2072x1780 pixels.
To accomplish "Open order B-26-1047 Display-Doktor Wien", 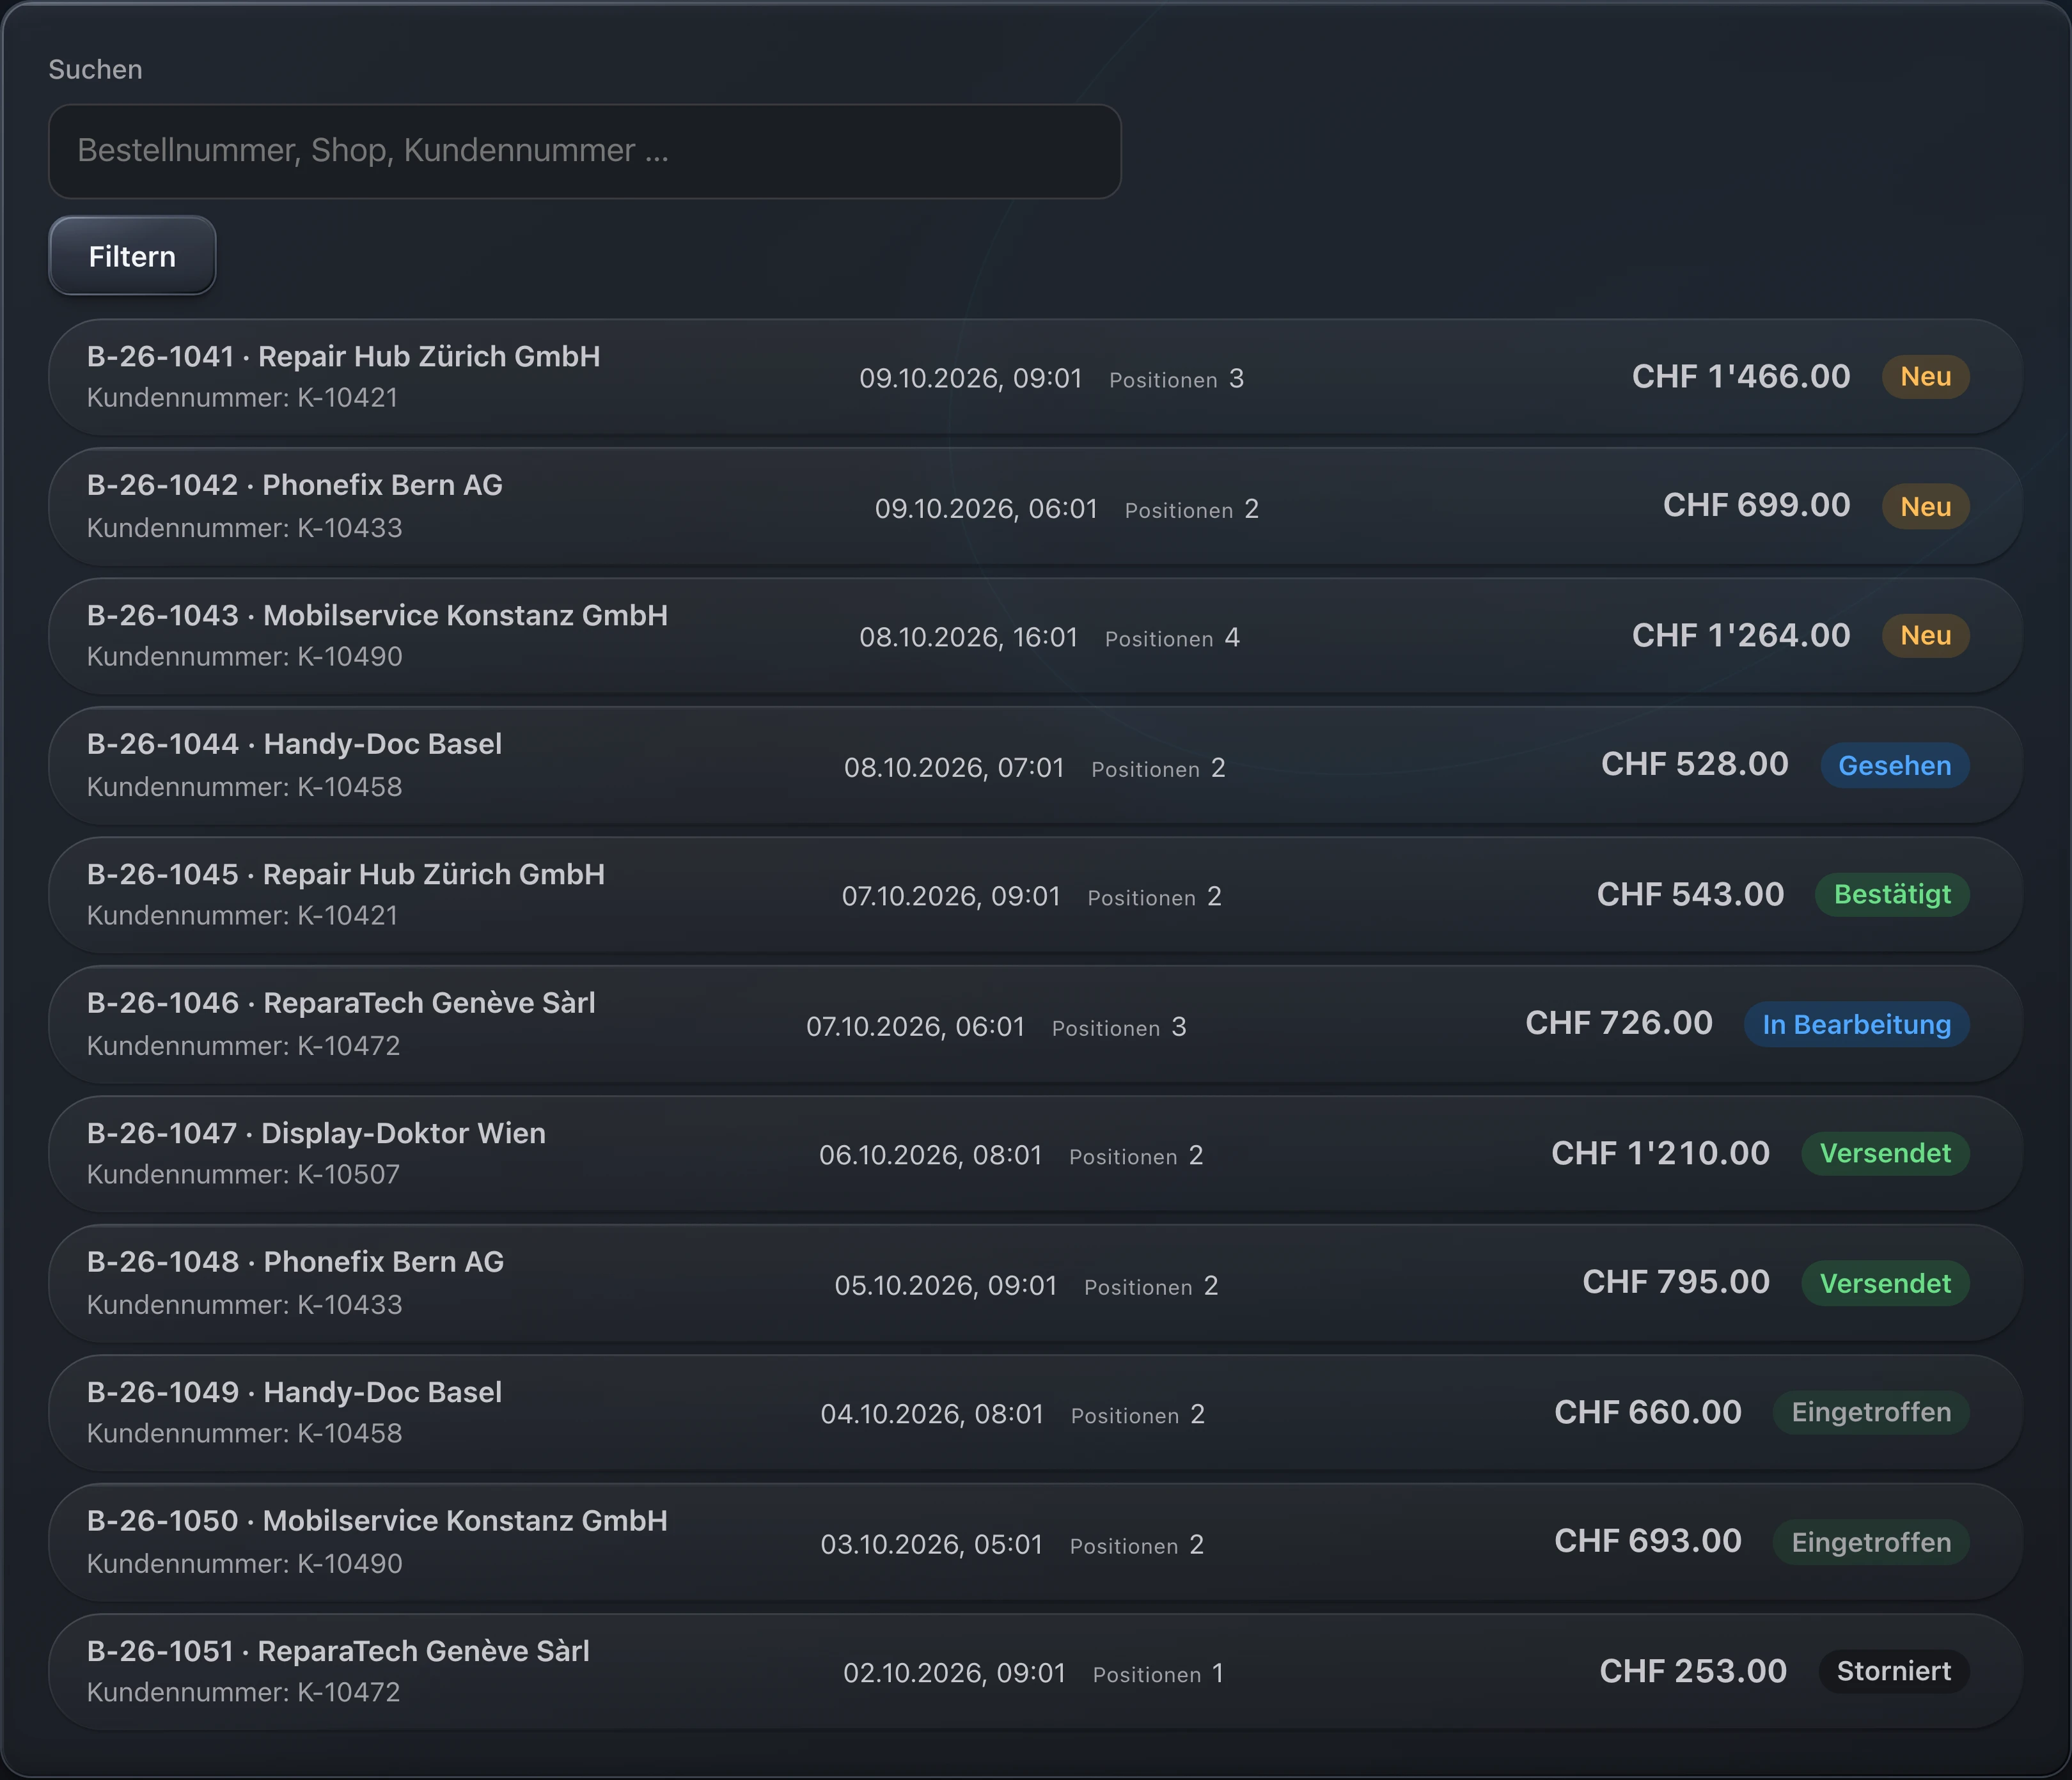I will [1035, 1154].
